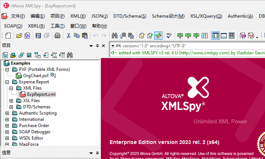Click the colored table columns icon
The height and width of the screenshot is (159, 265).
pos(205,36)
